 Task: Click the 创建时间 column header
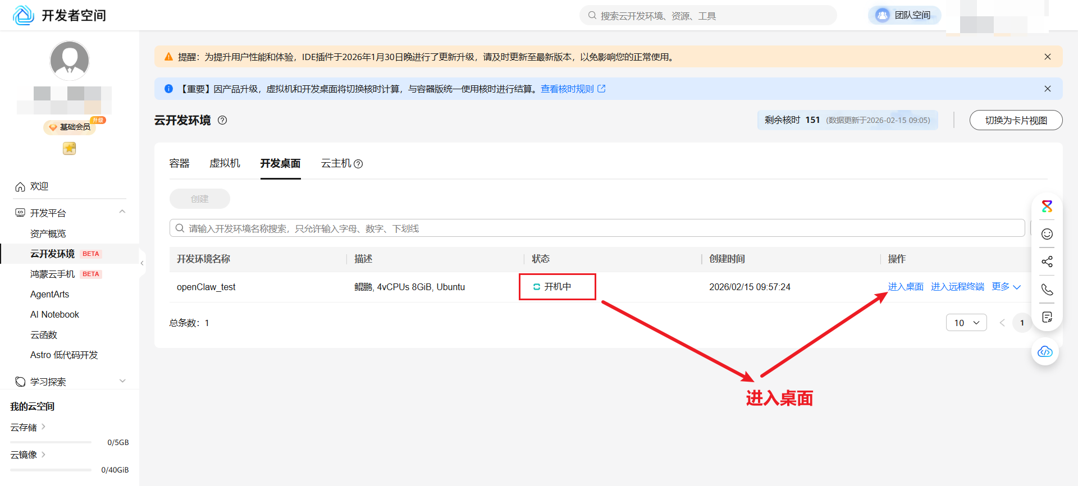[x=727, y=259]
